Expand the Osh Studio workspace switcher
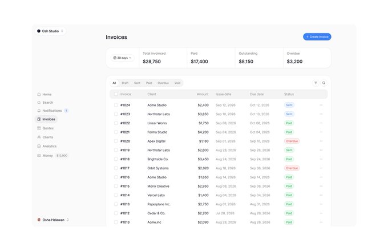This screenshot has width=388, height=251. pos(50,31)
